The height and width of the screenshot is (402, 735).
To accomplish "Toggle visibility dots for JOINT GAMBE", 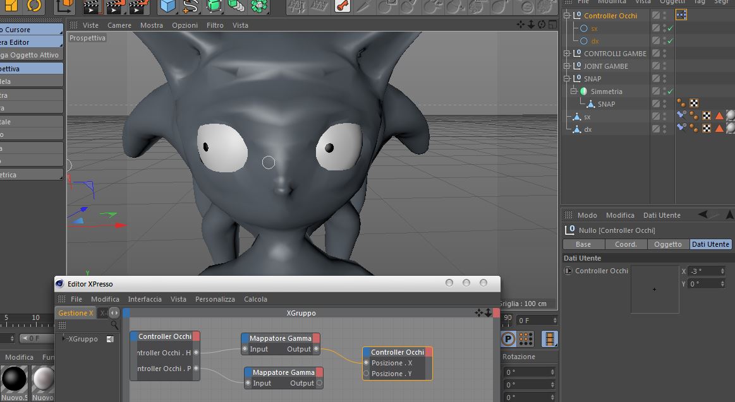I will (x=665, y=66).
